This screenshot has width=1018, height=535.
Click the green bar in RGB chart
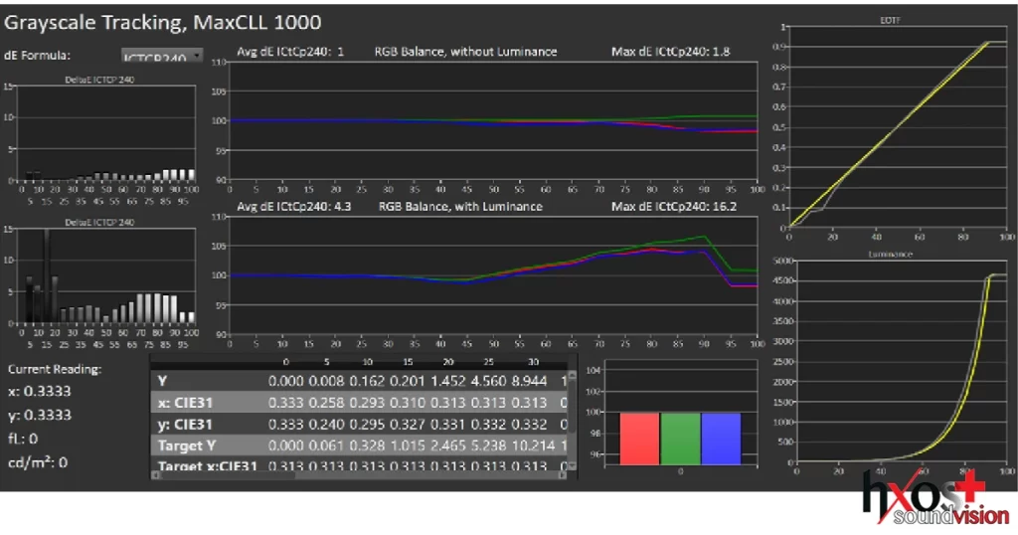tap(681, 437)
